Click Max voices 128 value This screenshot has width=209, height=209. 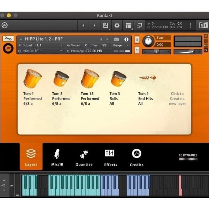pos(104,45)
